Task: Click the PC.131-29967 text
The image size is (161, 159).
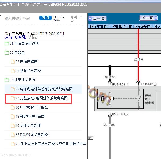Action: click(x=58, y=19)
